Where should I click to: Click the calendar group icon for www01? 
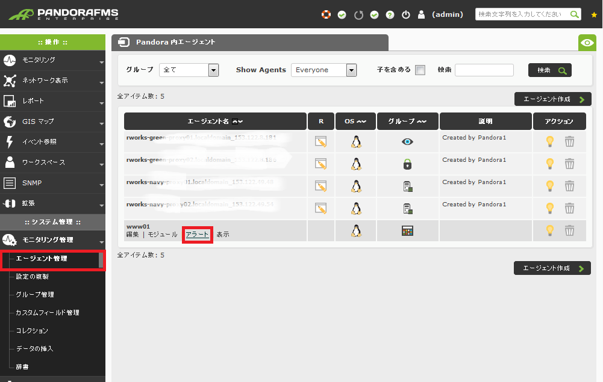coord(407,231)
